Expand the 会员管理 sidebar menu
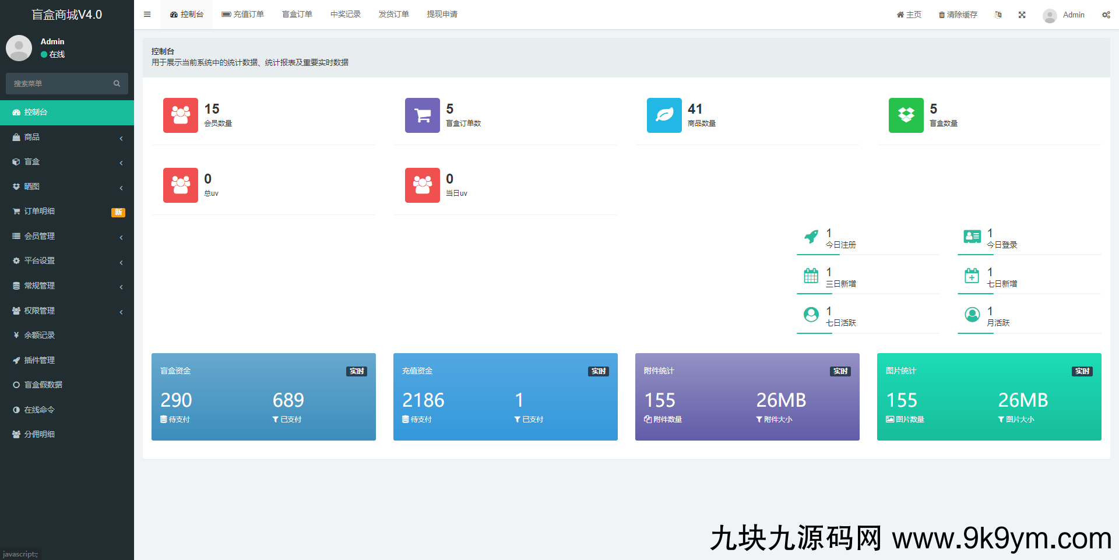This screenshot has height=560, width=1119. (67, 237)
